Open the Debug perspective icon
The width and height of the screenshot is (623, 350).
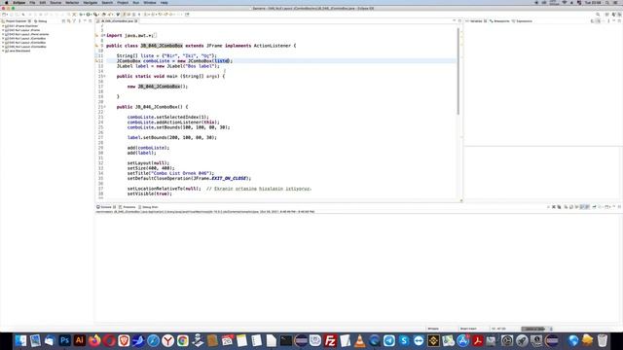pyautogui.click(x=619, y=15)
